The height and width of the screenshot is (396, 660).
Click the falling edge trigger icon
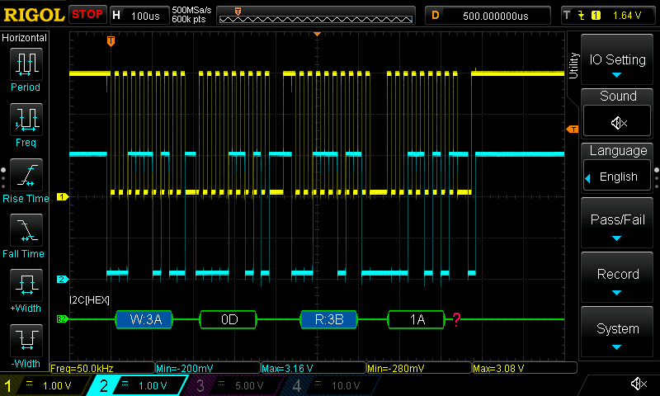582,16
